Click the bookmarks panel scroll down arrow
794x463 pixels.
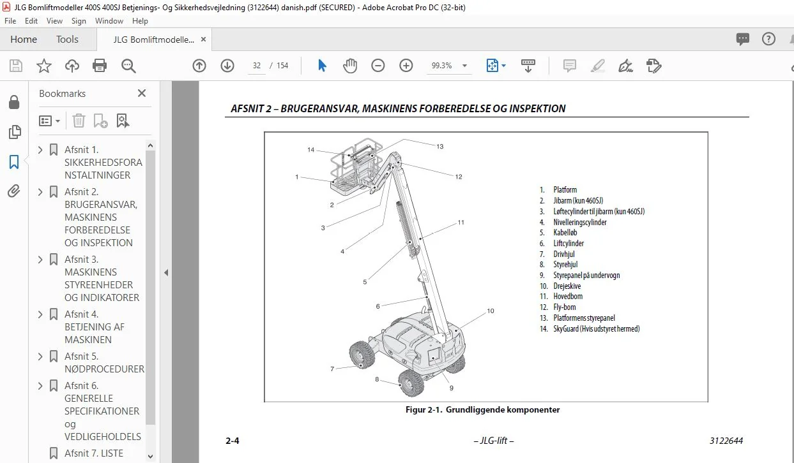click(151, 456)
